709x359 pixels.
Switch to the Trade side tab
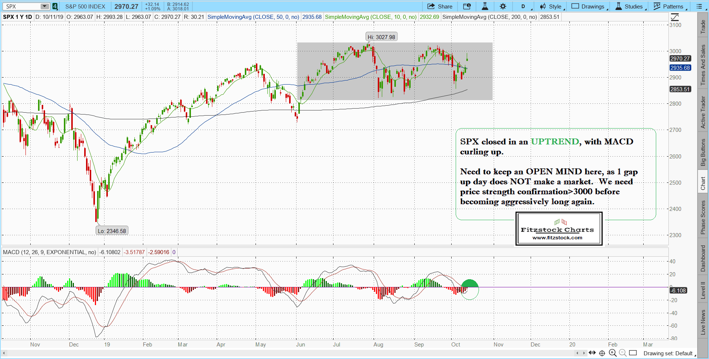(703, 27)
